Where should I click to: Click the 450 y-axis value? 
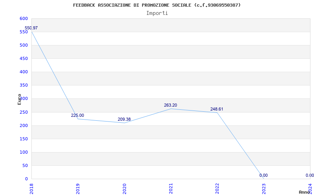[24, 58]
